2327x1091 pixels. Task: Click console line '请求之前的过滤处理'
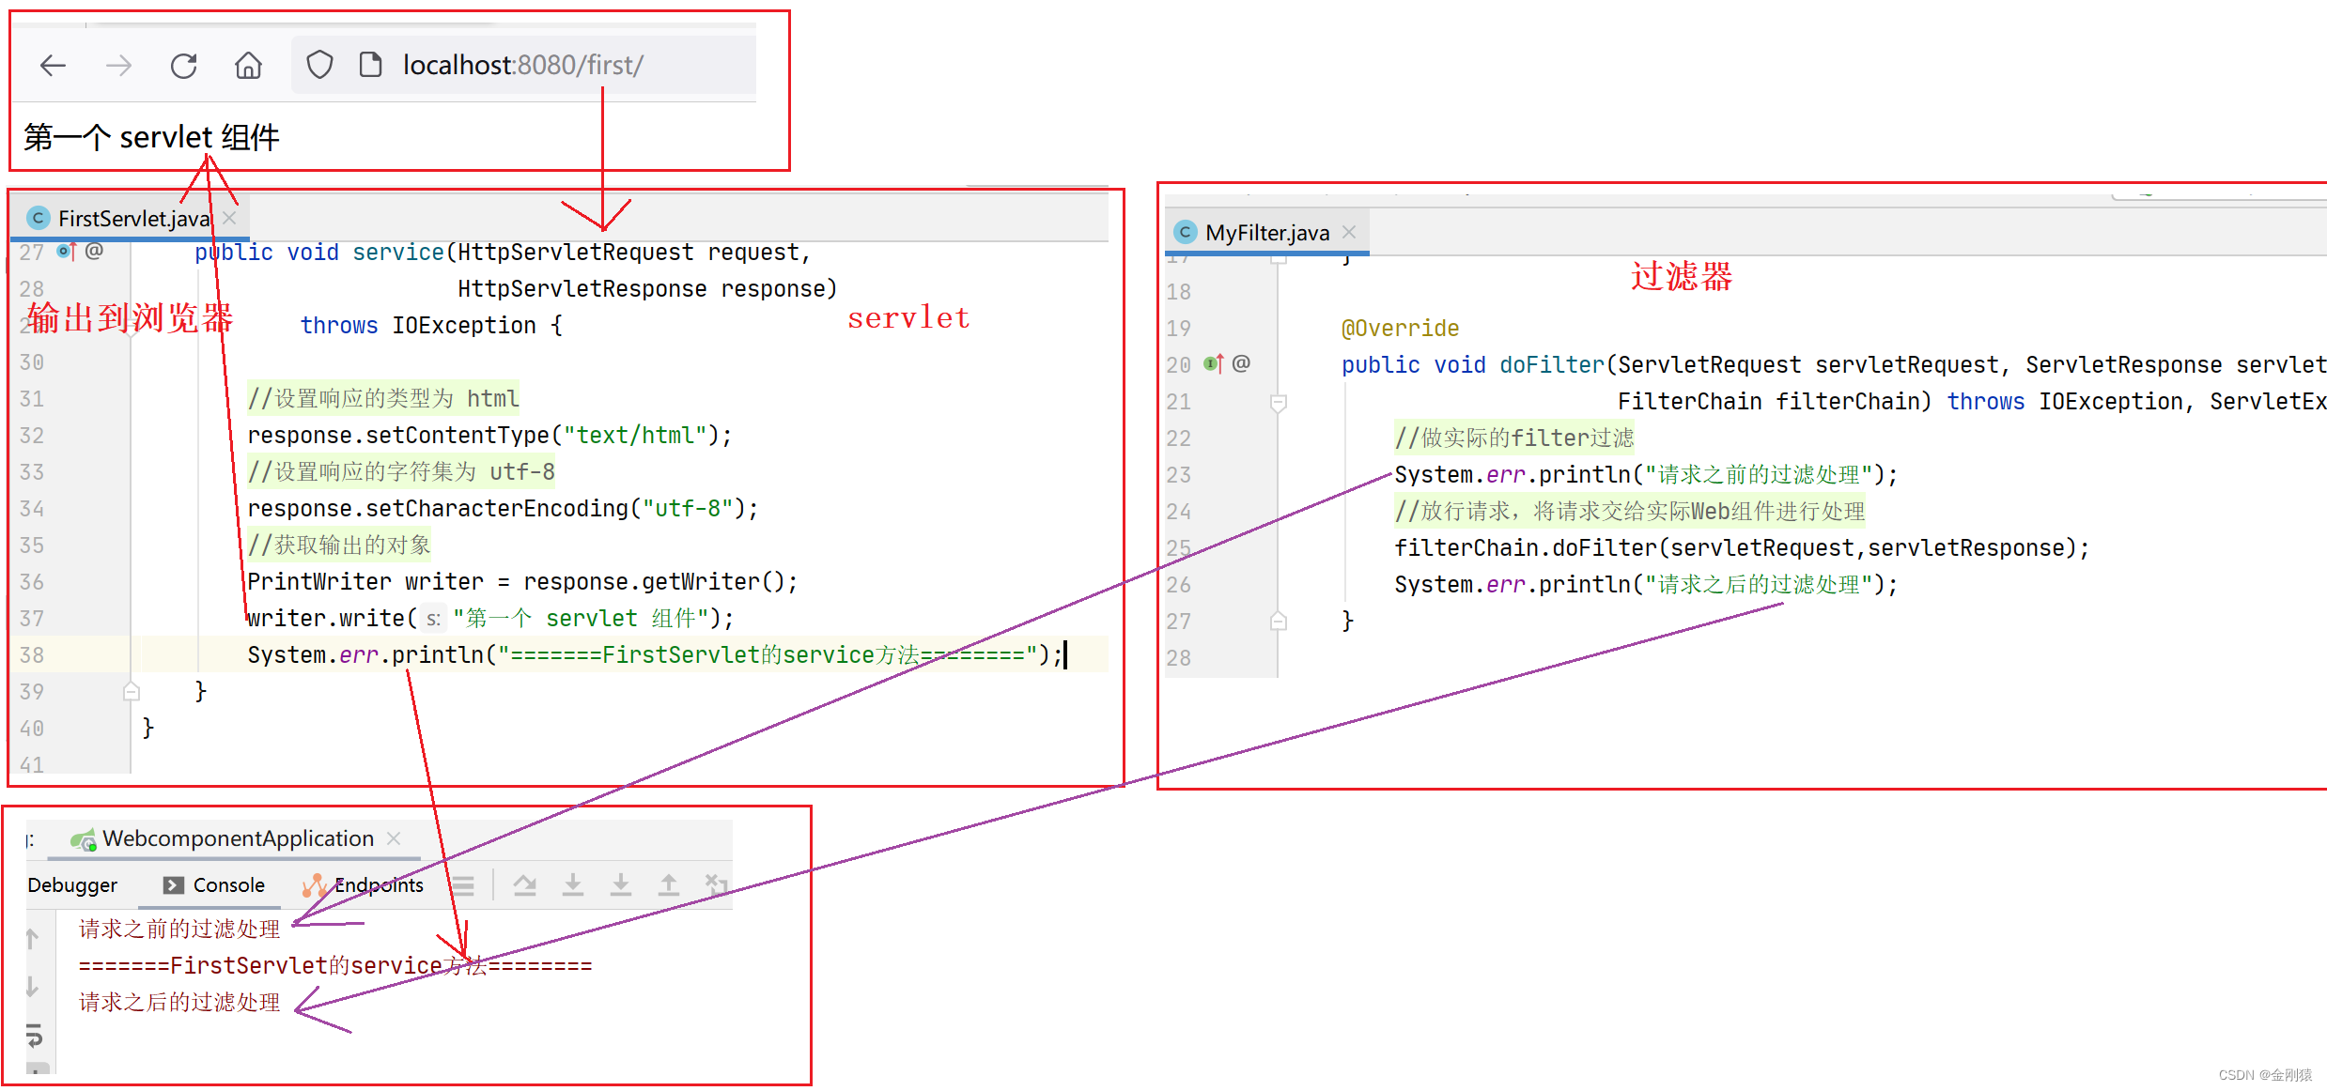pos(179,930)
